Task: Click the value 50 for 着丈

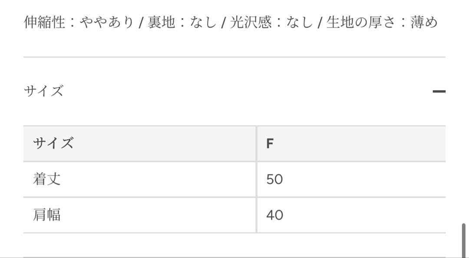Action: (x=275, y=179)
